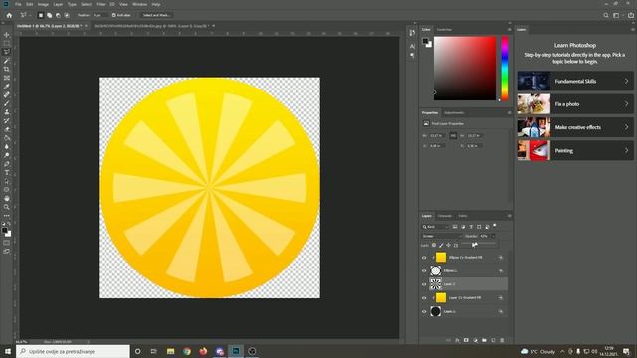Select the Horizontal Type tool
637x358 pixels.
click(7, 173)
